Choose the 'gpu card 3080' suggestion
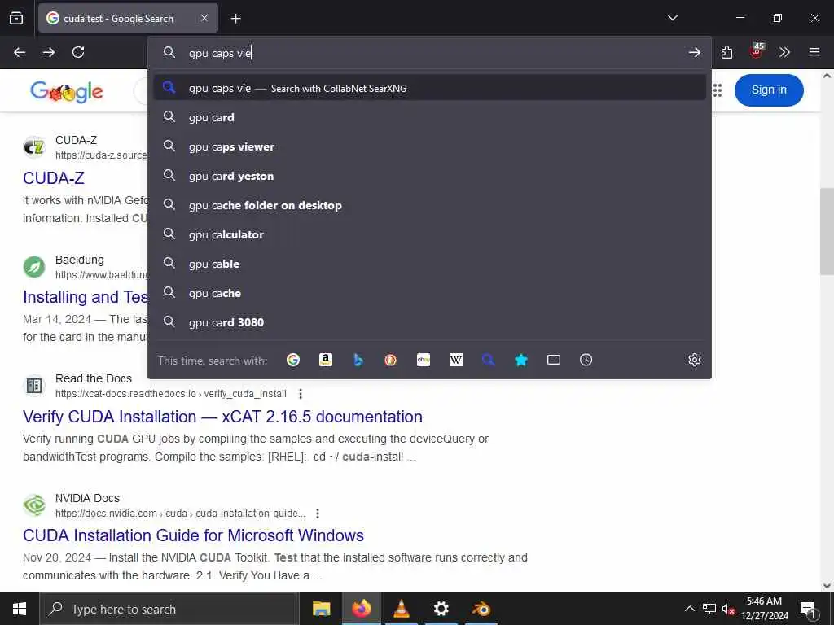Image resolution: width=834 pixels, height=625 pixels. [x=430, y=322]
